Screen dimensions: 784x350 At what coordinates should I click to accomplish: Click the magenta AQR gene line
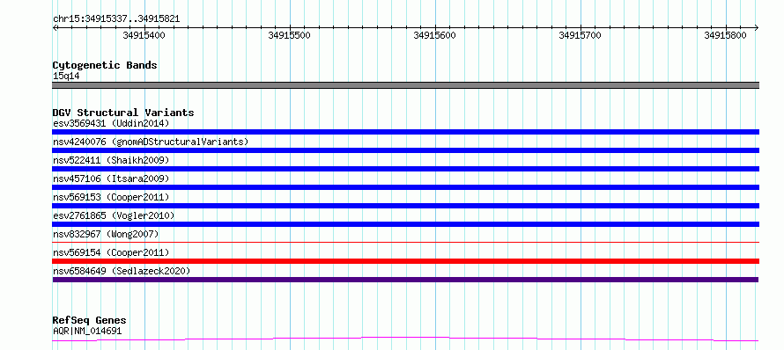tap(405, 339)
